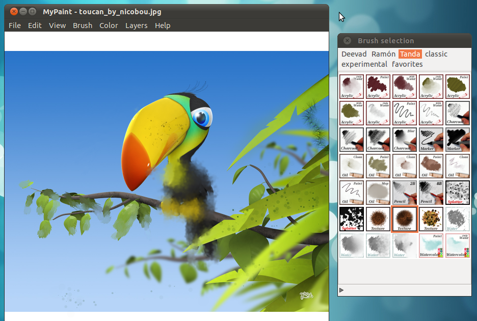The width and height of the screenshot is (477, 321).
Task: Open the Ramón brush collection
Action: click(382, 54)
